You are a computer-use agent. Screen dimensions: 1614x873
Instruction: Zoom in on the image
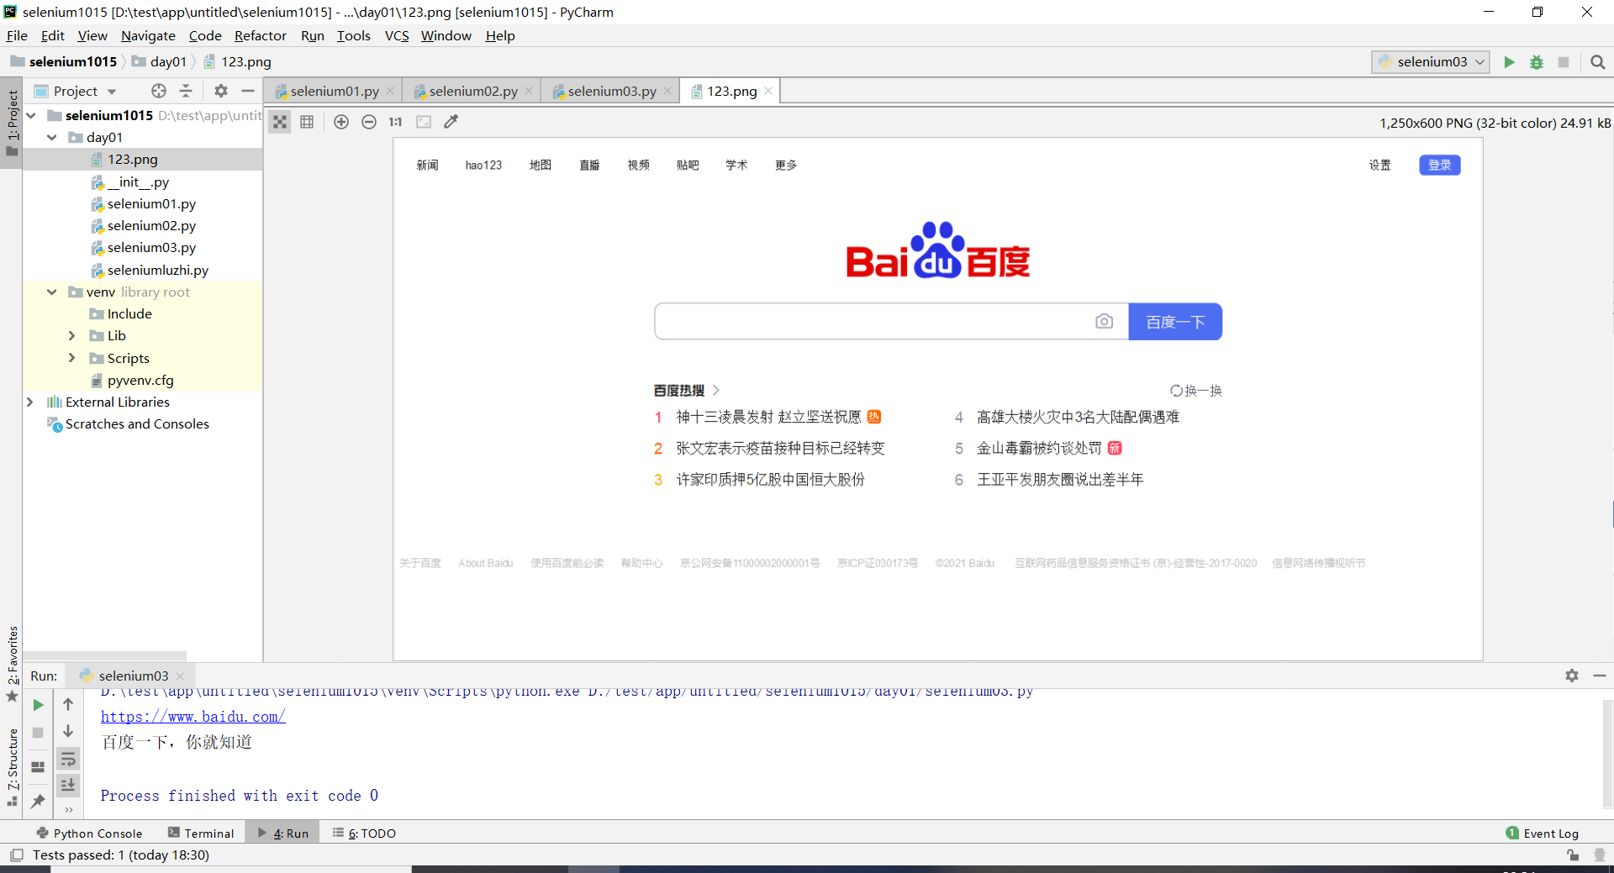point(341,122)
